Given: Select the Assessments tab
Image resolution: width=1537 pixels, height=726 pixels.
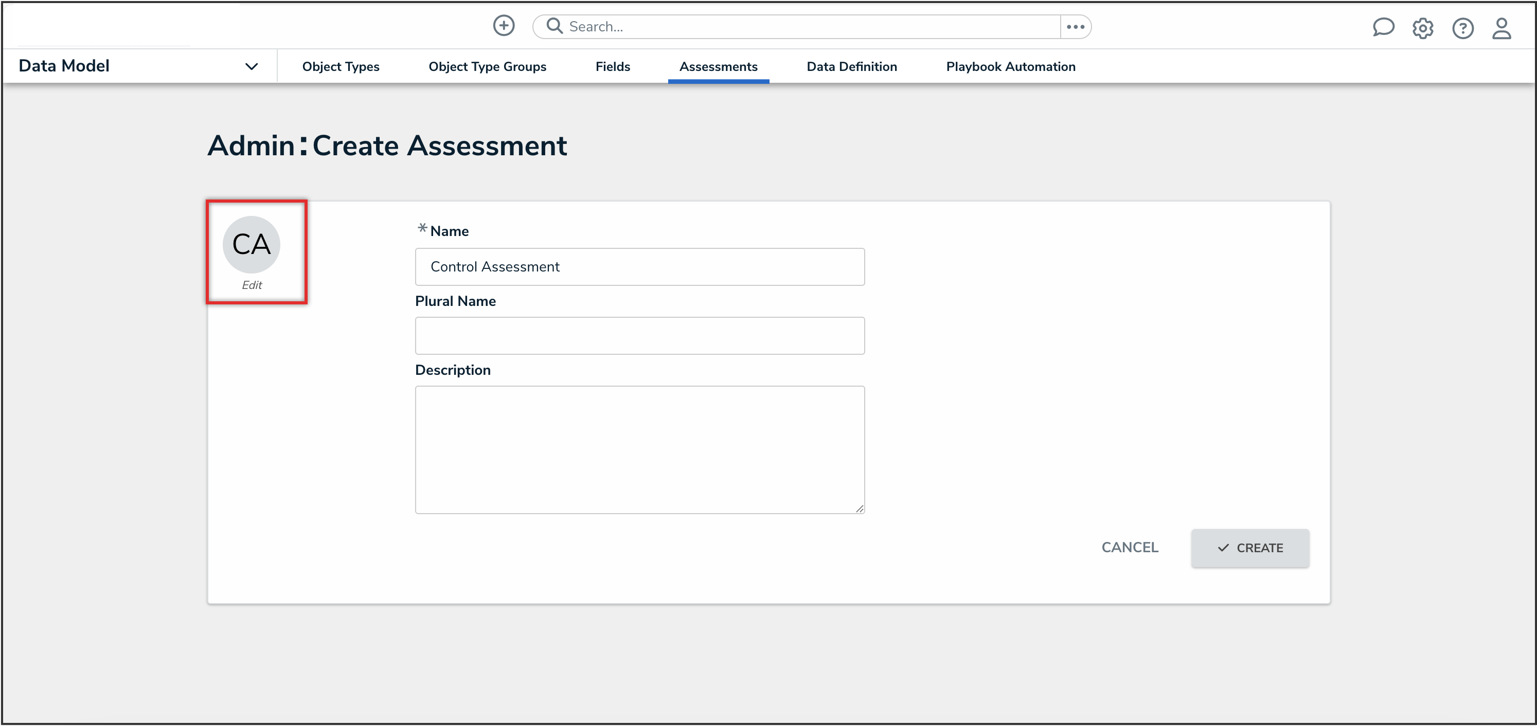Looking at the screenshot, I should coord(718,66).
